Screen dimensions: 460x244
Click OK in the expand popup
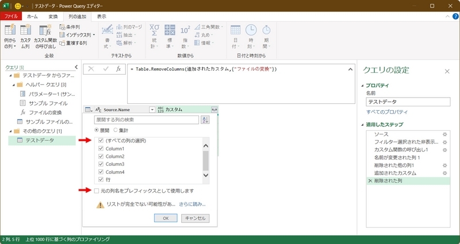pyautogui.click(x=166, y=218)
